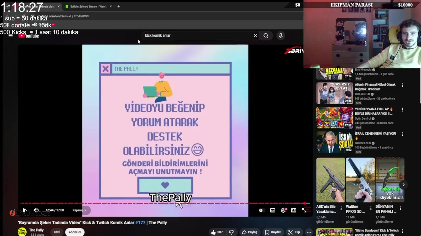This screenshot has height=236, width=421.
Task: Dislike the video with thumbs-down icon
Action: [x=231, y=232]
